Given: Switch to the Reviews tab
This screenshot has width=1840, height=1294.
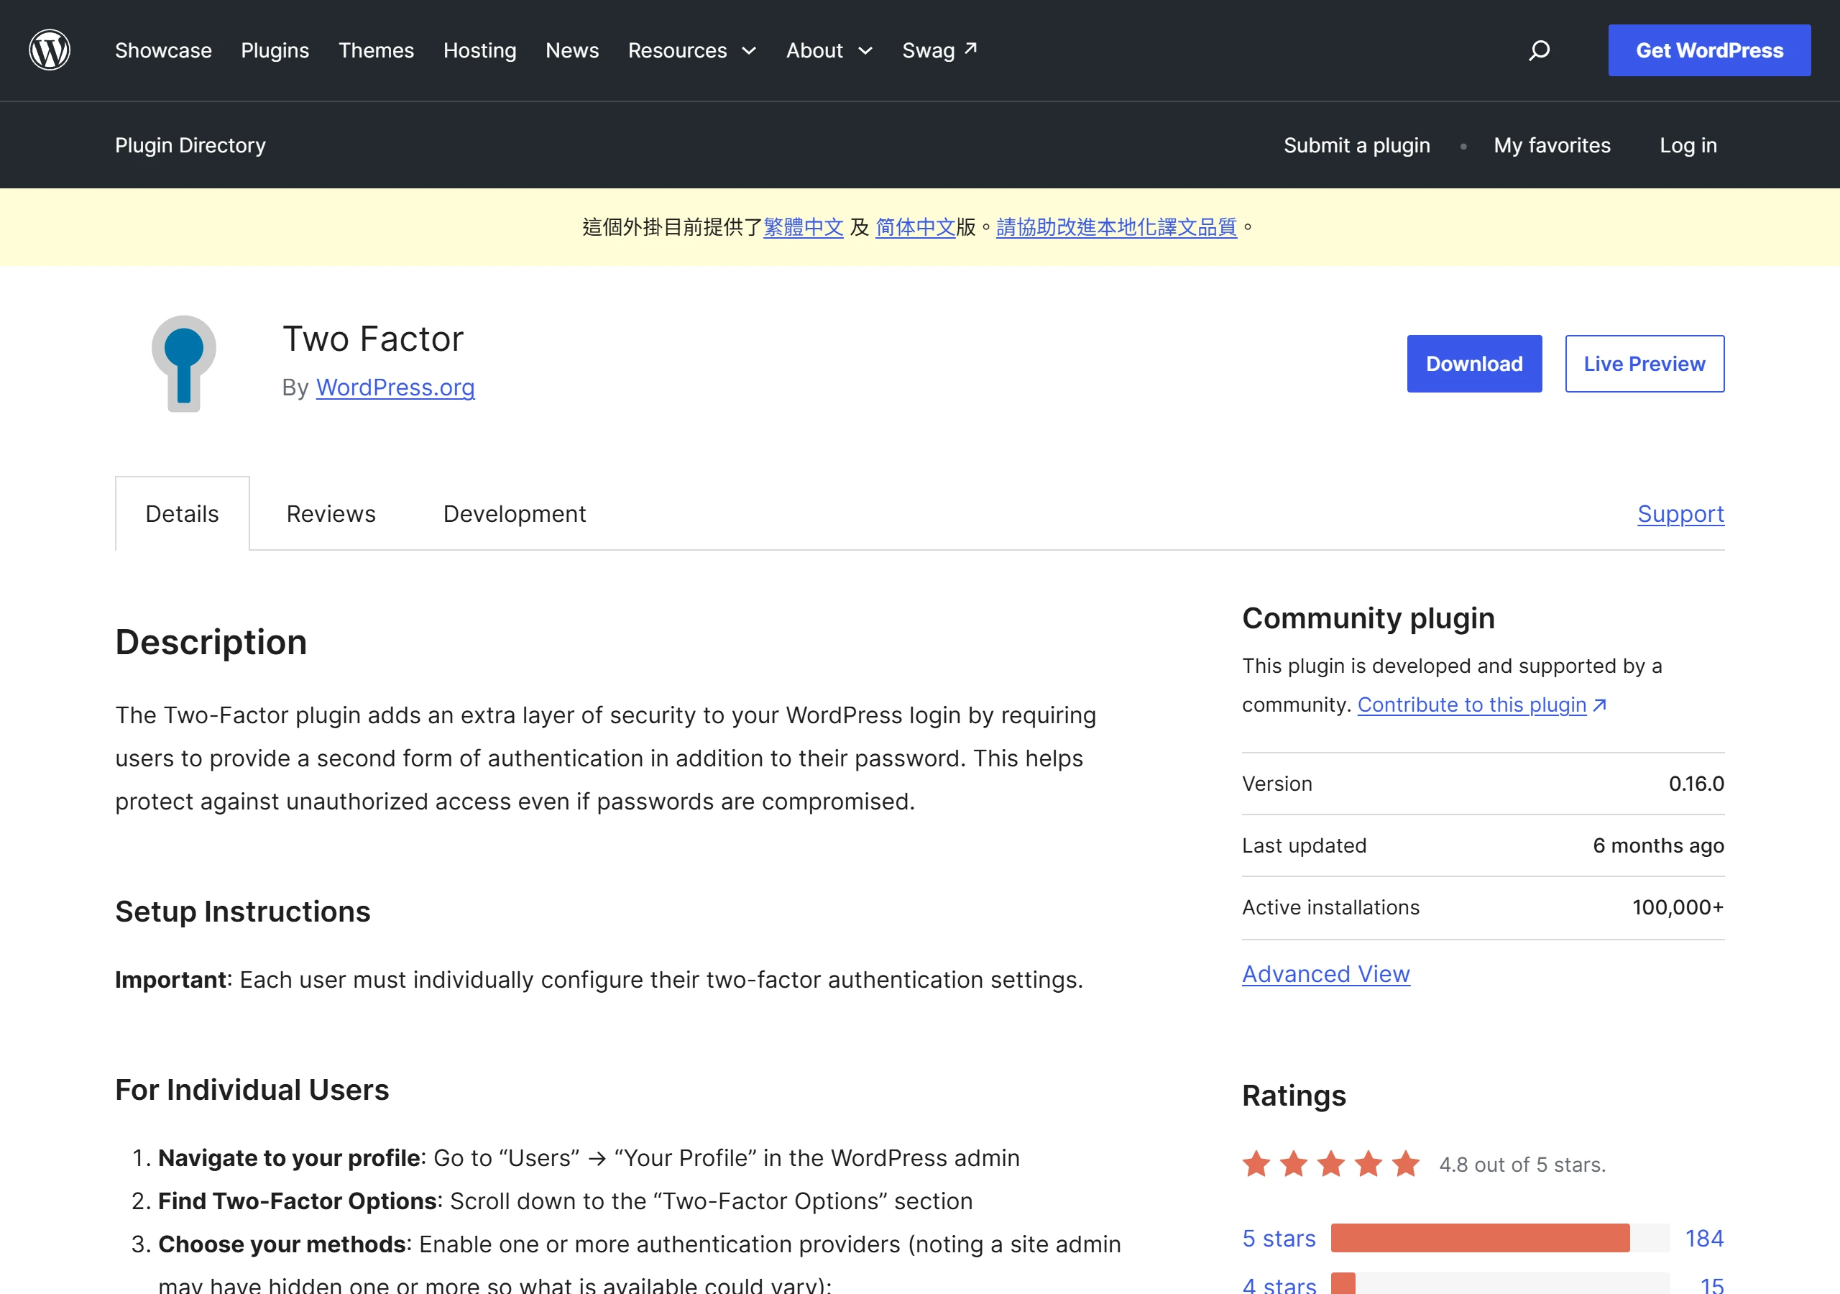Looking at the screenshot, I should 331,514.
